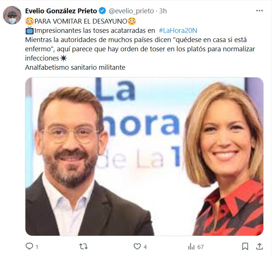The height and width of the screenshot is (256, 274).
Task: Open the three-dot more options menu
Action: coord(260,11)
